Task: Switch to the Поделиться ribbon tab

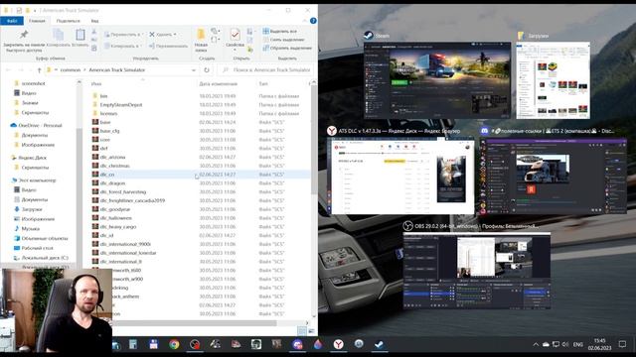Action: pos(68,21)
